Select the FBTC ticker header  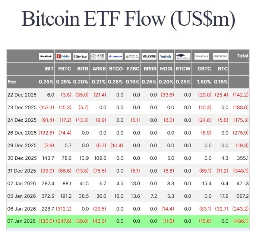(x=66, y=69)
